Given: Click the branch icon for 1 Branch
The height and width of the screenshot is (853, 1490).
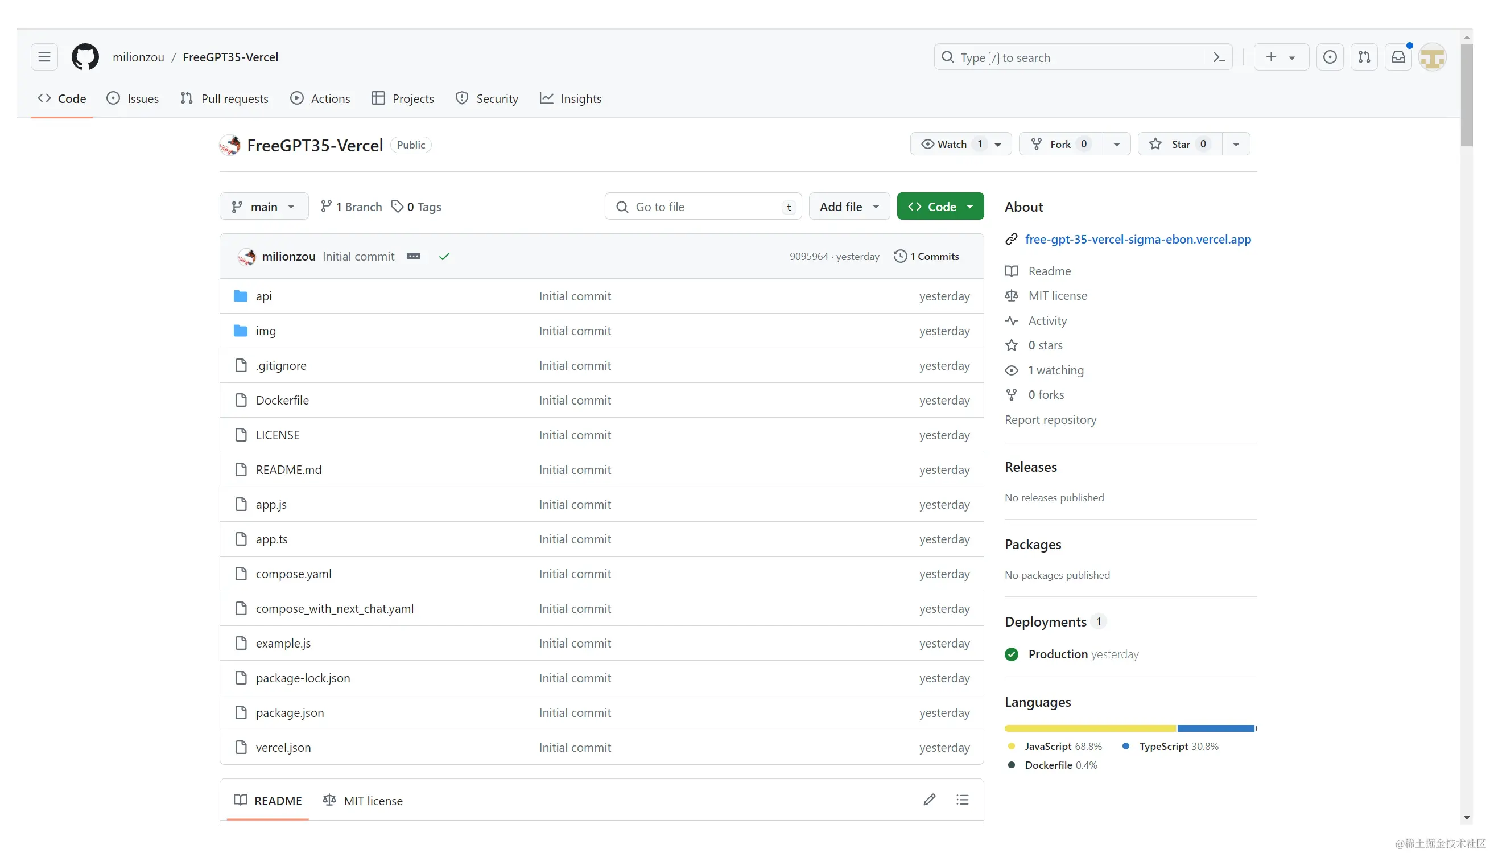Looking at the screenshot, I should click(326, 206).
